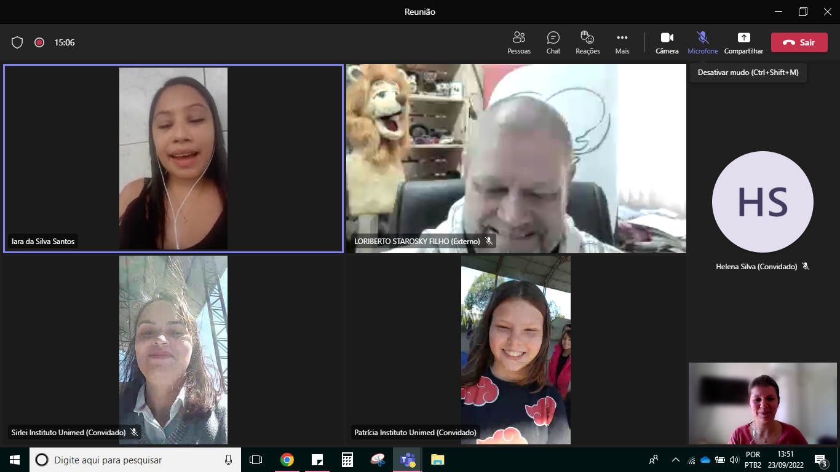Click the Iara da Silva Santos name label
The image size is (840, 472).
pos(43,242)
